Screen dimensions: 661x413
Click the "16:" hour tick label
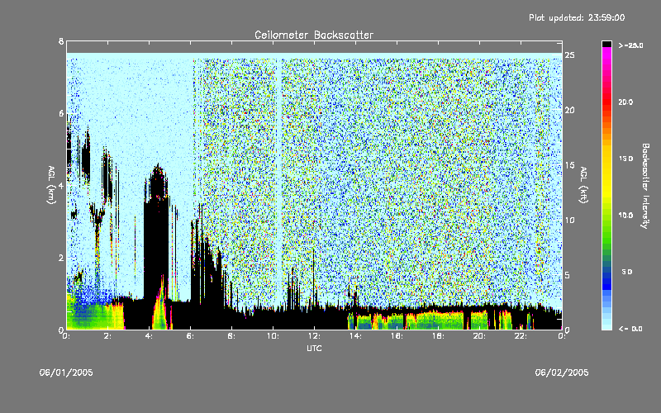click(397, 336)
